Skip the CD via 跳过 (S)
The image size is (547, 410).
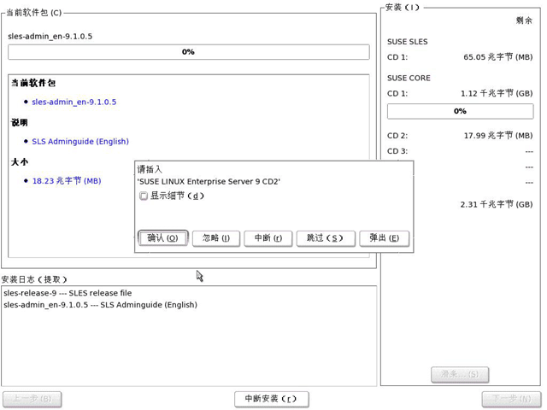pos(326,238)
